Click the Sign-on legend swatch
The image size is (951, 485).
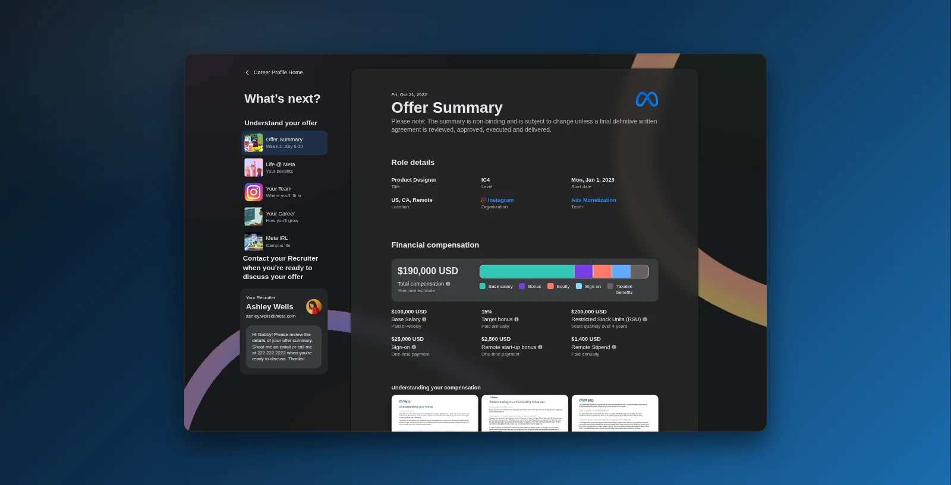click(x=579, y=286)
